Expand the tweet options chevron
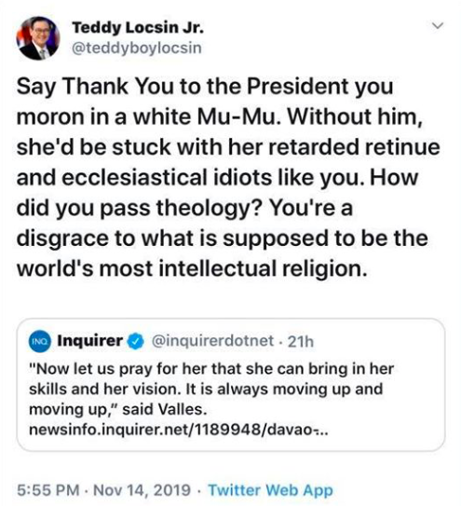Screen dimensions: 461x506 (x=438, y=25)
